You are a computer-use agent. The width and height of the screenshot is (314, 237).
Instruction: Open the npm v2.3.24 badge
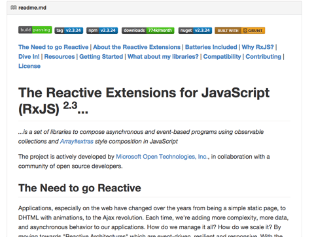[x=102, y=31]
